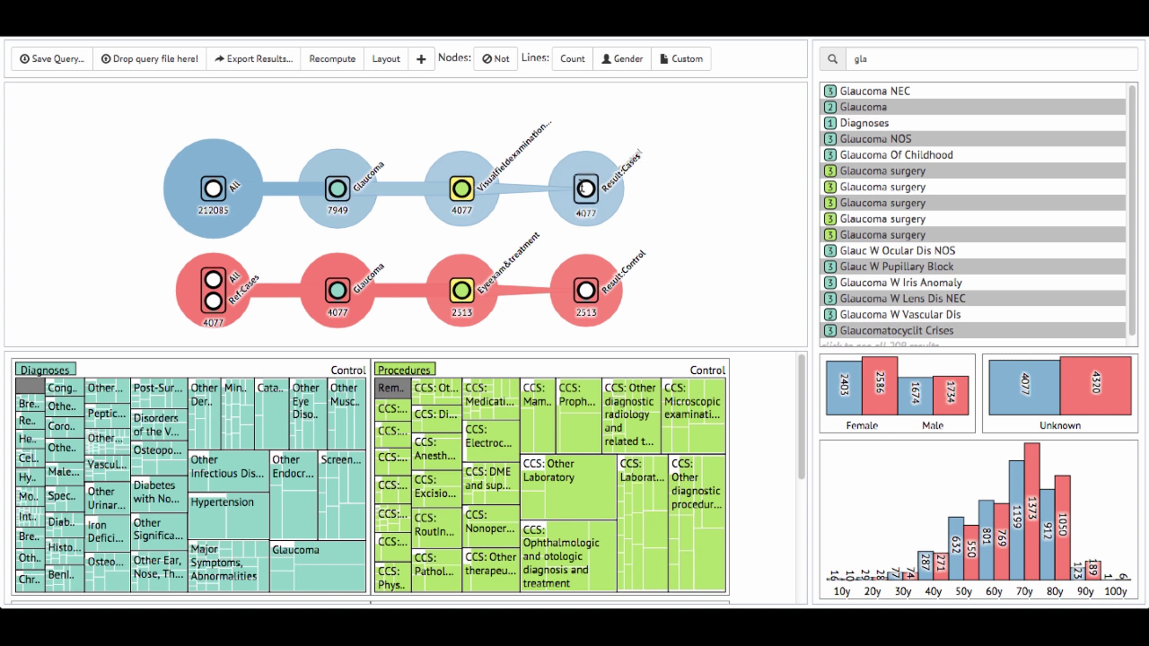1149x646 pixels.
Task: Open the Layout options
Action: click(386, 59)
